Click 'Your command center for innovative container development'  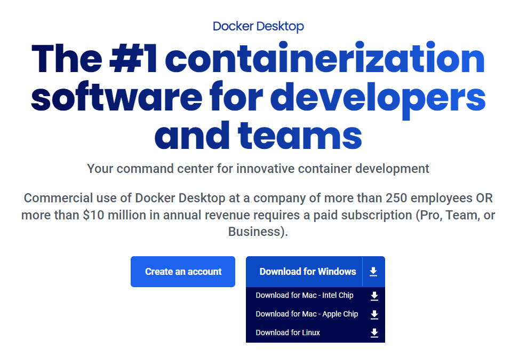[258, 169]
